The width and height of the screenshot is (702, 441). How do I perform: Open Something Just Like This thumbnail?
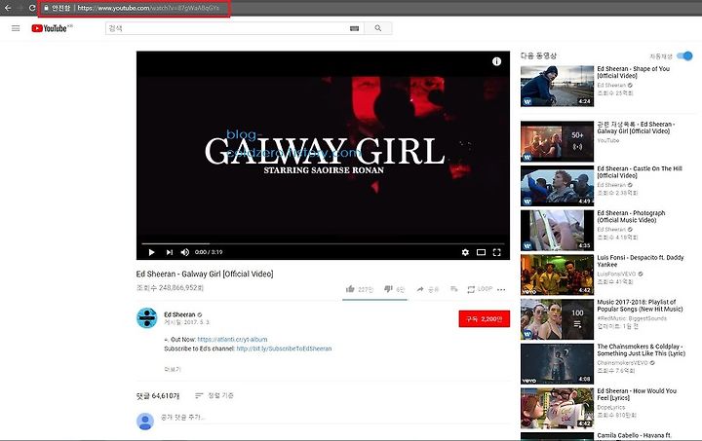(x=557, y=364)
